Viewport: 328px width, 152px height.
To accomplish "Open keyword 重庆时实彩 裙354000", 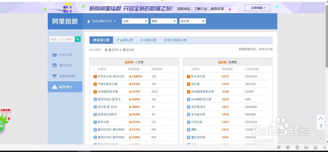I will (111, 137).
